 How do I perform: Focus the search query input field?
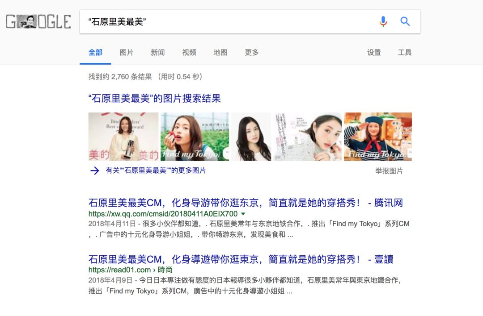pyautogui.click(x=228, y=21)
